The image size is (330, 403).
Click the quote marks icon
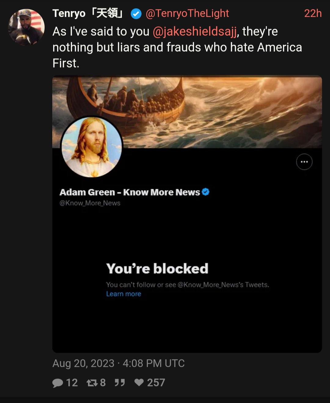click(x=120, y=383)
